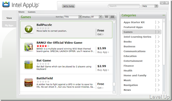Expand the Navigation category arrow

coord(158,85)
